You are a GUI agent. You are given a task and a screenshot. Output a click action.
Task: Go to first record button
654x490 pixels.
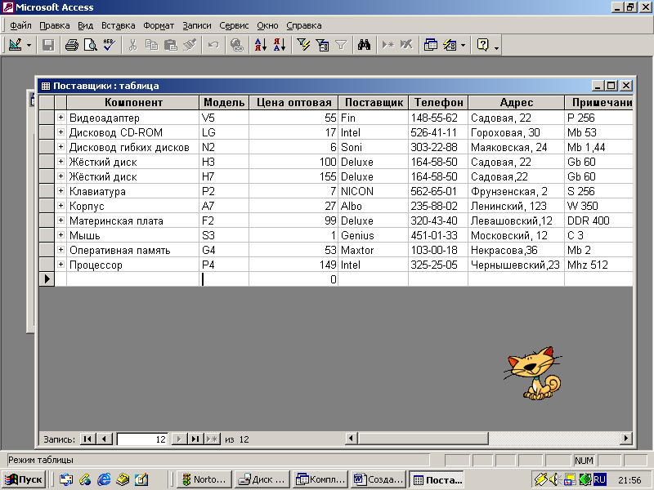click(x=87, y=439)
